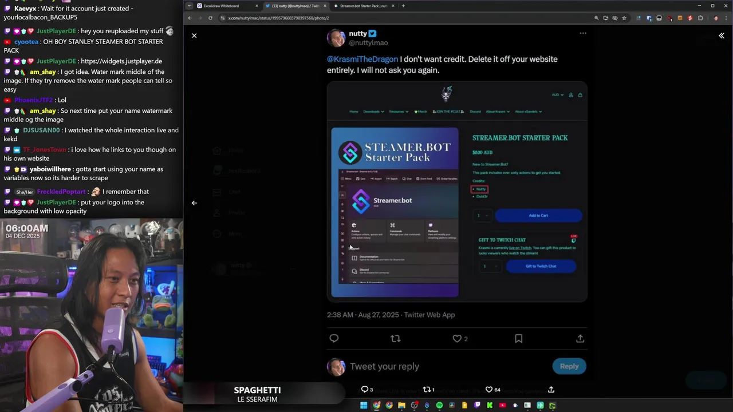Open the Windows Start button
The height and width of the screenshot is (412, 733).
[364, 406]
